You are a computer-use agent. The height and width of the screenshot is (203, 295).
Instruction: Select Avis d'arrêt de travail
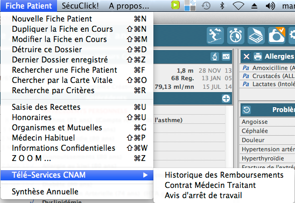[203, 195]
